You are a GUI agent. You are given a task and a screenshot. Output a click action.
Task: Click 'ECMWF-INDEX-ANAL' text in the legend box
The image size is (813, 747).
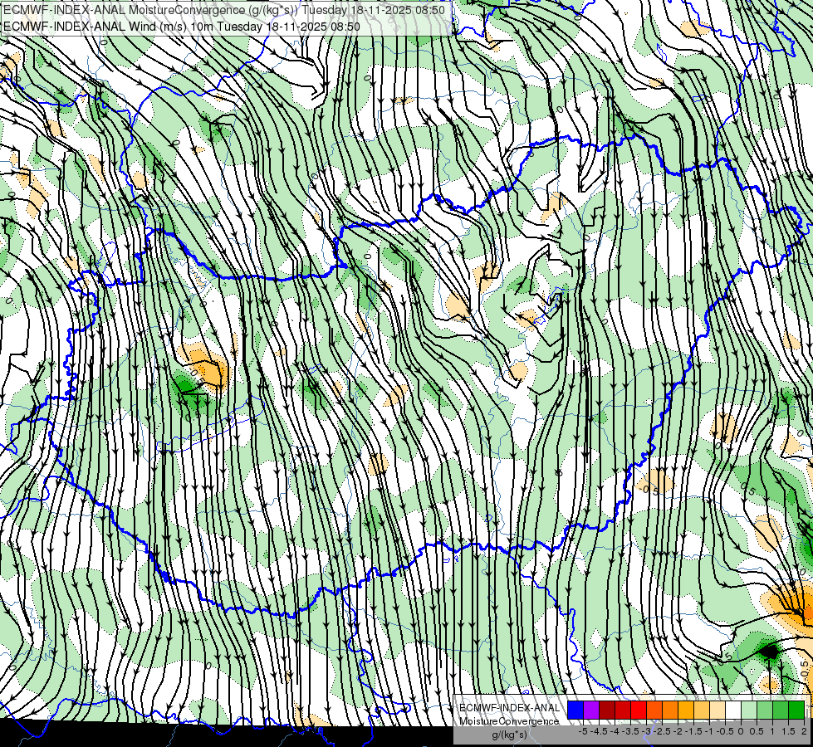point(510,708)
